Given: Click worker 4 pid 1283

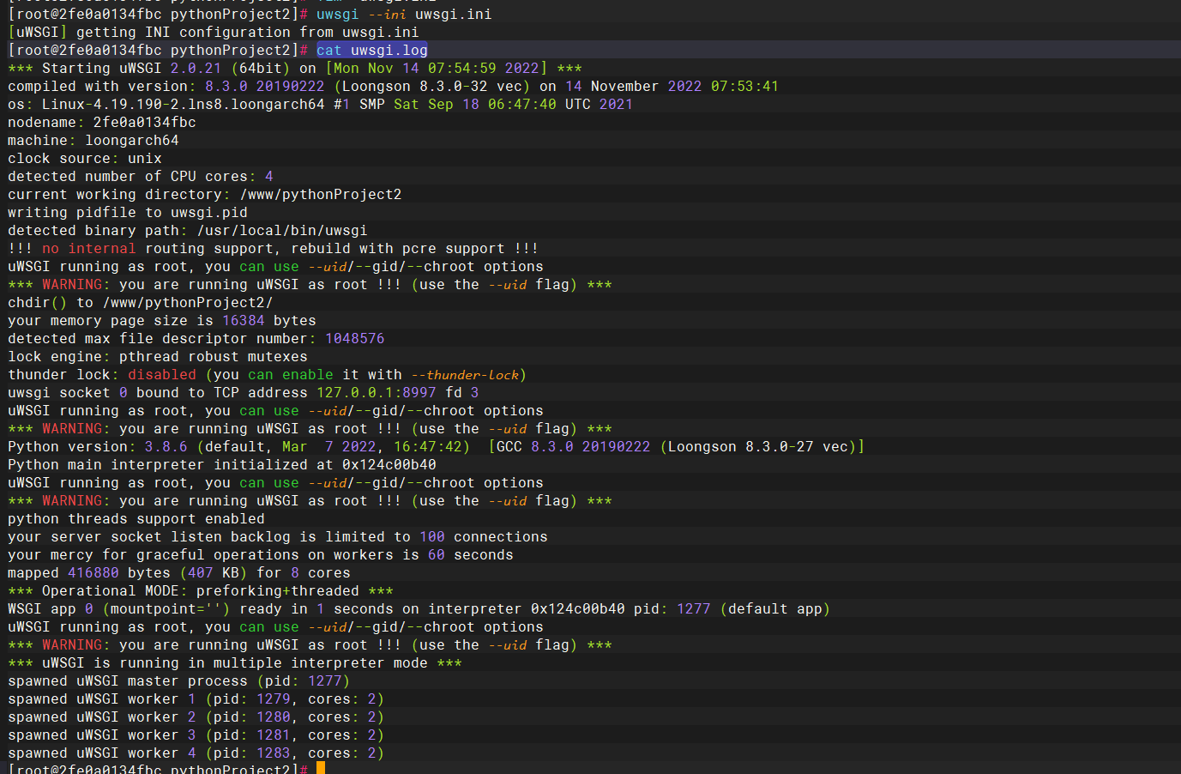Looking at the screenshot, I should [274, 753].
